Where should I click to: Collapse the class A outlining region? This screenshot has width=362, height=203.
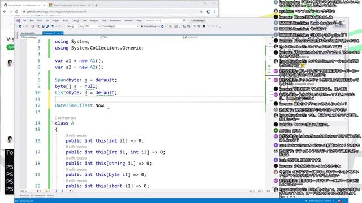[x=53, y=123]
